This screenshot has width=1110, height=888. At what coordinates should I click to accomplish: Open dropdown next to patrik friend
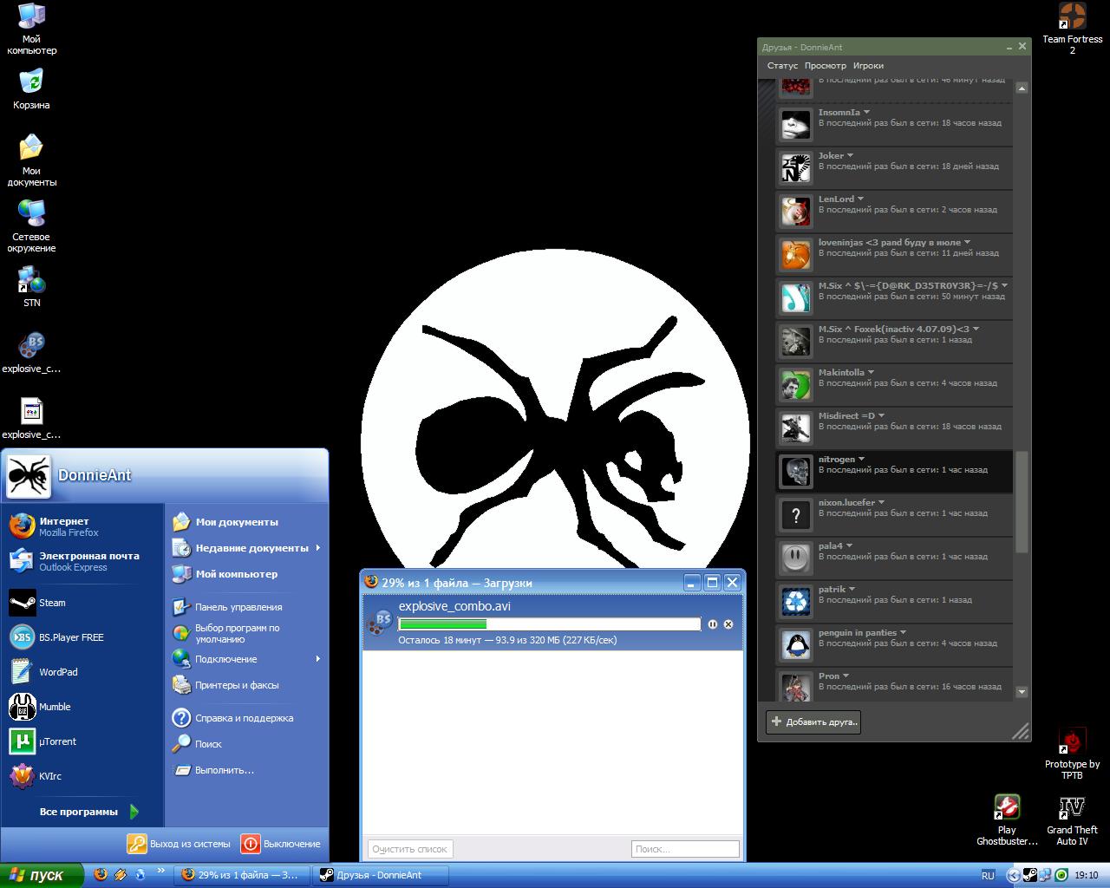coord(852,590)
